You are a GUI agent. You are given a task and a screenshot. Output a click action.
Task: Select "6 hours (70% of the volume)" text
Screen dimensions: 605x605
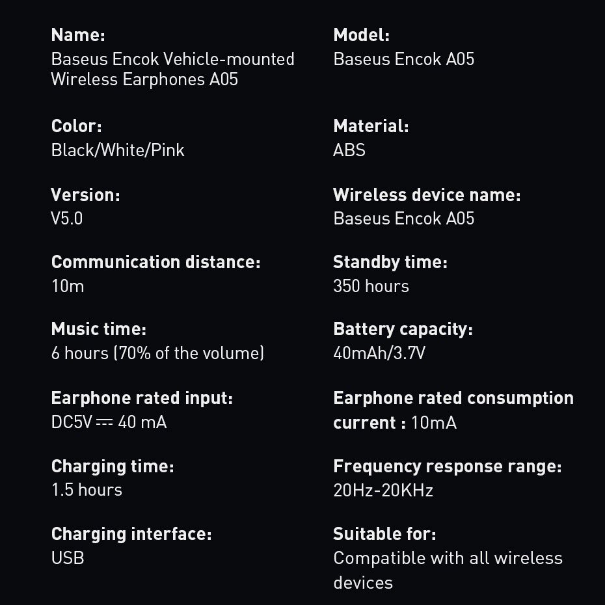[x=157, y=353]
